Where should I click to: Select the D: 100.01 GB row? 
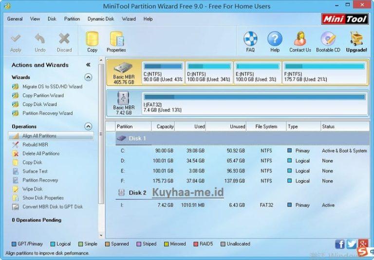[x=243, y=161]
